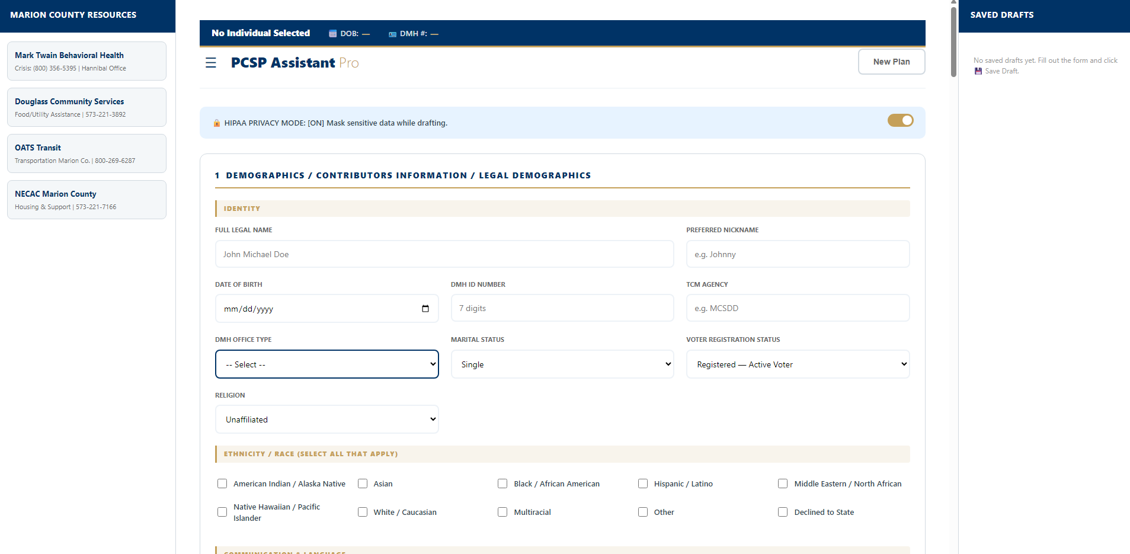
Task: Click the New Plan button
Action: tap(891, 62)
